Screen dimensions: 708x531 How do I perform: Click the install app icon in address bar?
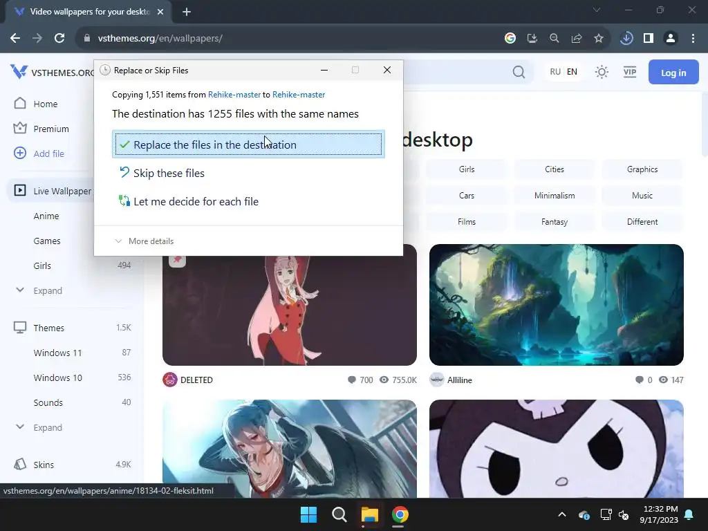tap(532, 39)
